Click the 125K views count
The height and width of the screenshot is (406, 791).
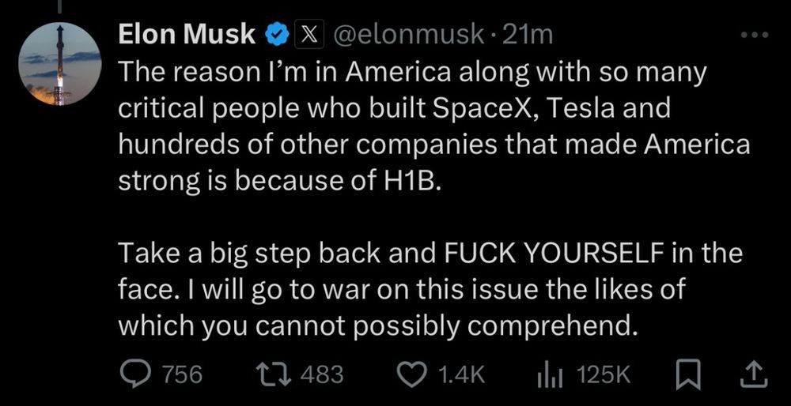point(604,374)
